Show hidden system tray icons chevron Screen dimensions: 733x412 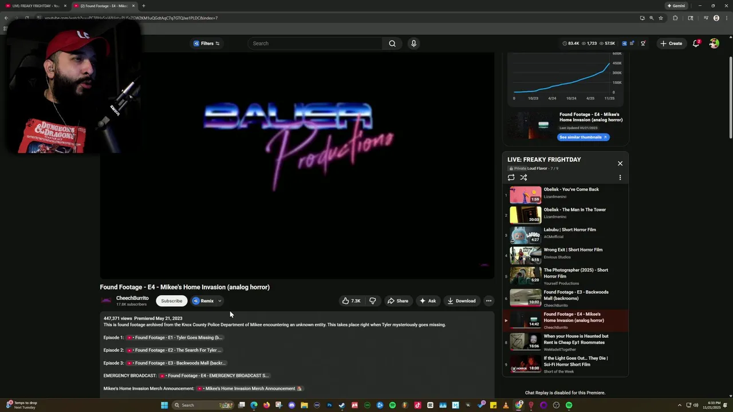point(680,405)
